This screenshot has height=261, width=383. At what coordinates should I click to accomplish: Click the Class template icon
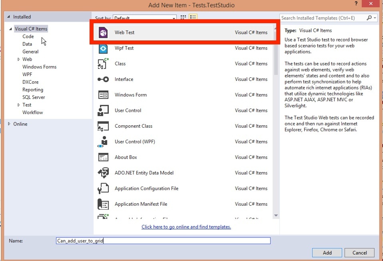[x=103, y=64]
